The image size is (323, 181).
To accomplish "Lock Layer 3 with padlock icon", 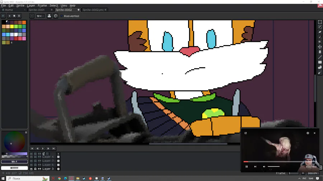I will tap(36, 169).
